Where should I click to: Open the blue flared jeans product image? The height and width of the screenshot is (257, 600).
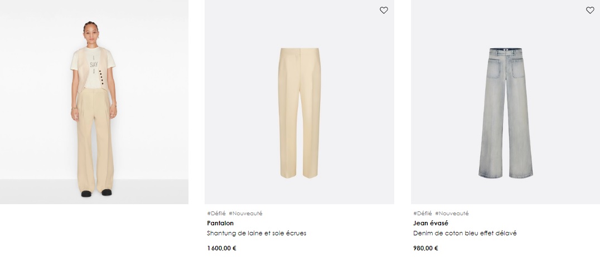pyautogui.click(x=506, y=102)
